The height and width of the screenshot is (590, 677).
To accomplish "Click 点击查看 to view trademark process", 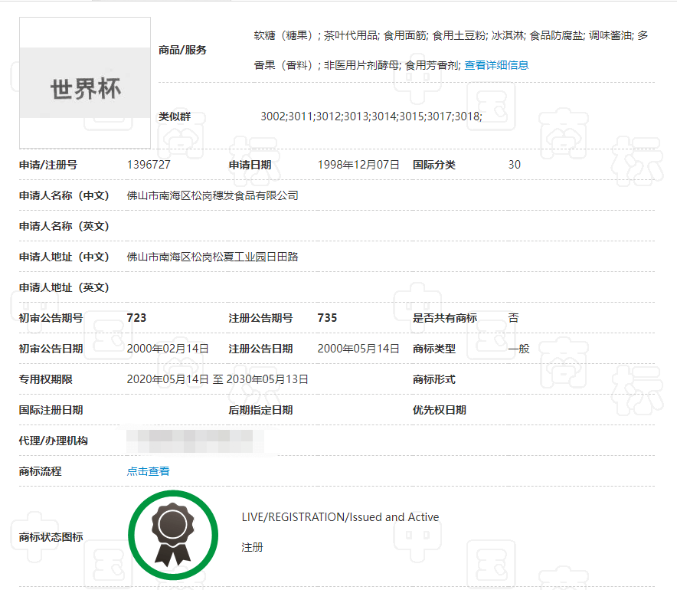I will pyautogui.click(x=148, y=471).
